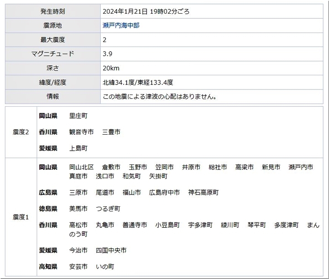The height and width of the screenshot is (279, 329).
Task: Click the 震度2 section label
Action: tap(21, 132)
